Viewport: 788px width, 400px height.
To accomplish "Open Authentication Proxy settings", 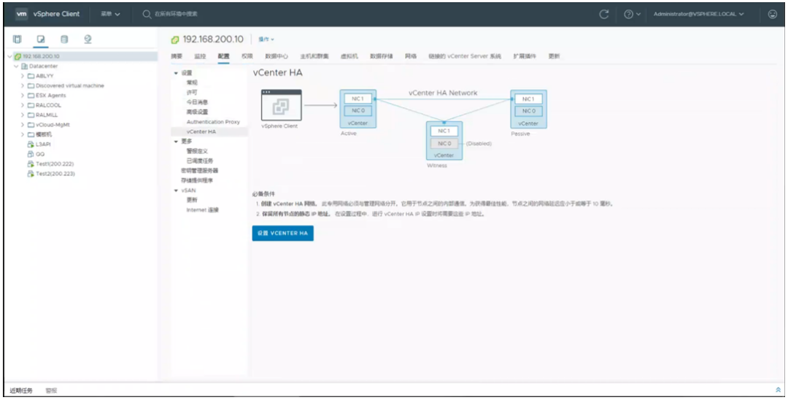I will [213, 122].
